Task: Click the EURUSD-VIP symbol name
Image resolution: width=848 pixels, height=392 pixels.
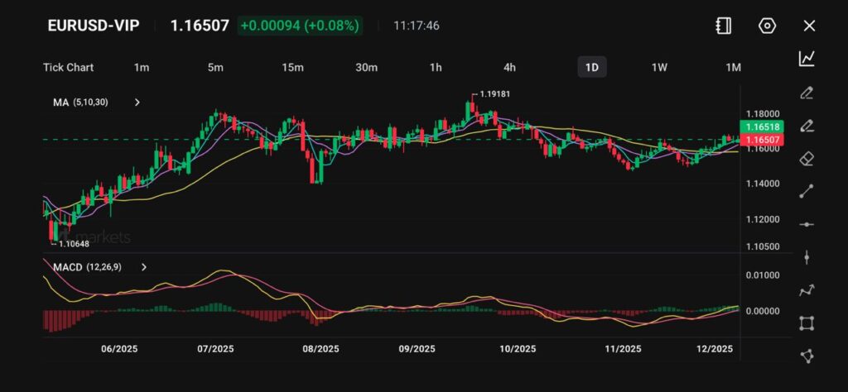Action: pyautogui.click(x=94, y=26)
